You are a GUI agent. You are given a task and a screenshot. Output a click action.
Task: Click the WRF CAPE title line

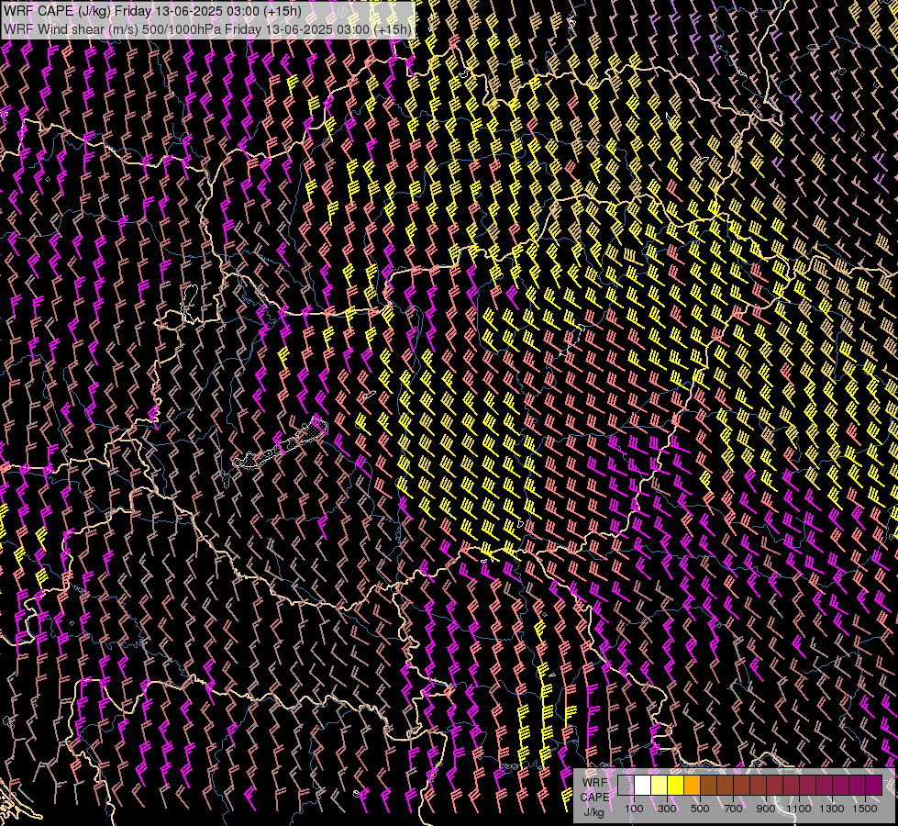coord(153,11)
